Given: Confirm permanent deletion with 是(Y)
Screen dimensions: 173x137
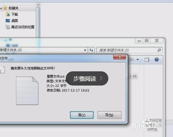Looking at the screenshot, I should [82, 115].
